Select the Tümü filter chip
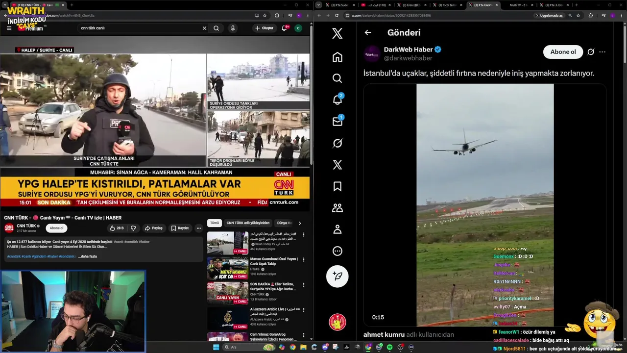The width and height of the screenshot is (627, 353). click(215, 223)
